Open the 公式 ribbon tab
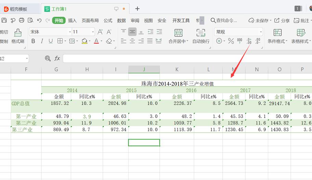312x180 pixels. click(108, 21)
